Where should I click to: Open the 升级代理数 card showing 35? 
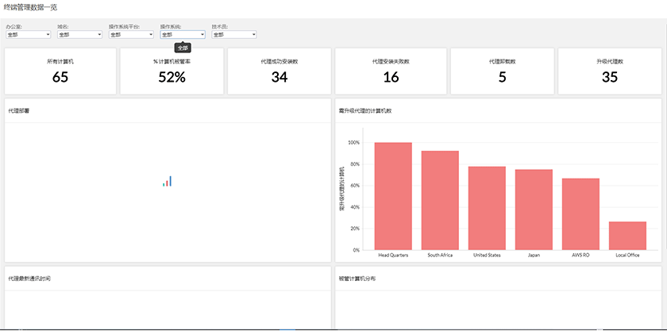610,71
